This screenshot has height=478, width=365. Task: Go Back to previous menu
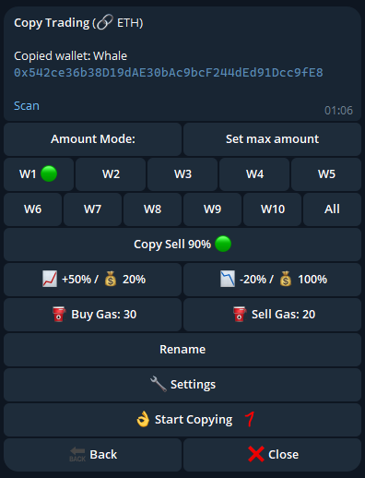[92, 455]
